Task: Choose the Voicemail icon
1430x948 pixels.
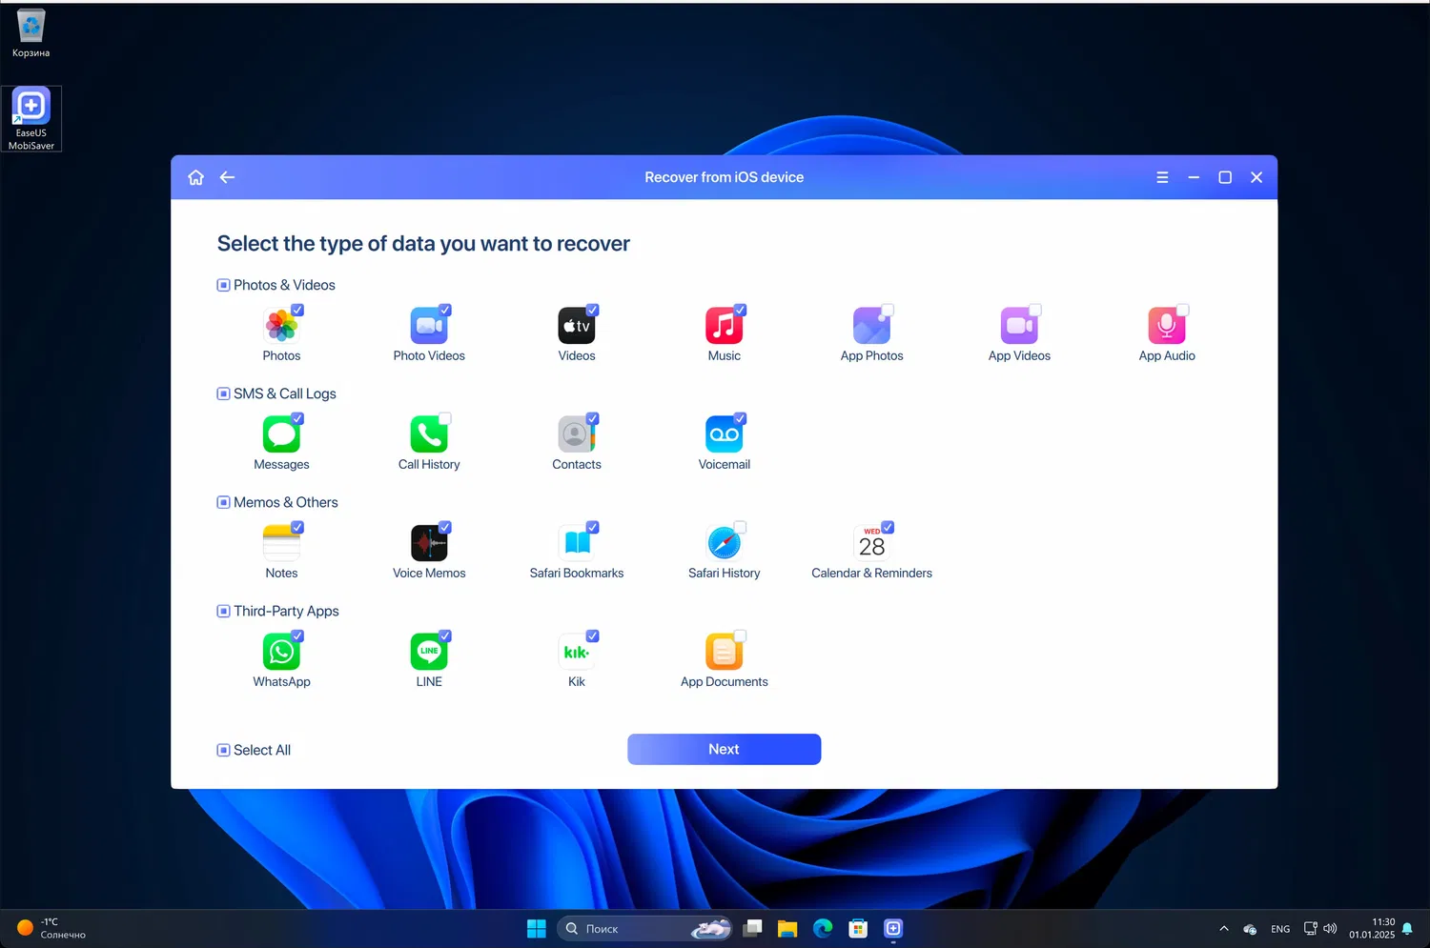Action: click(725, 434)
